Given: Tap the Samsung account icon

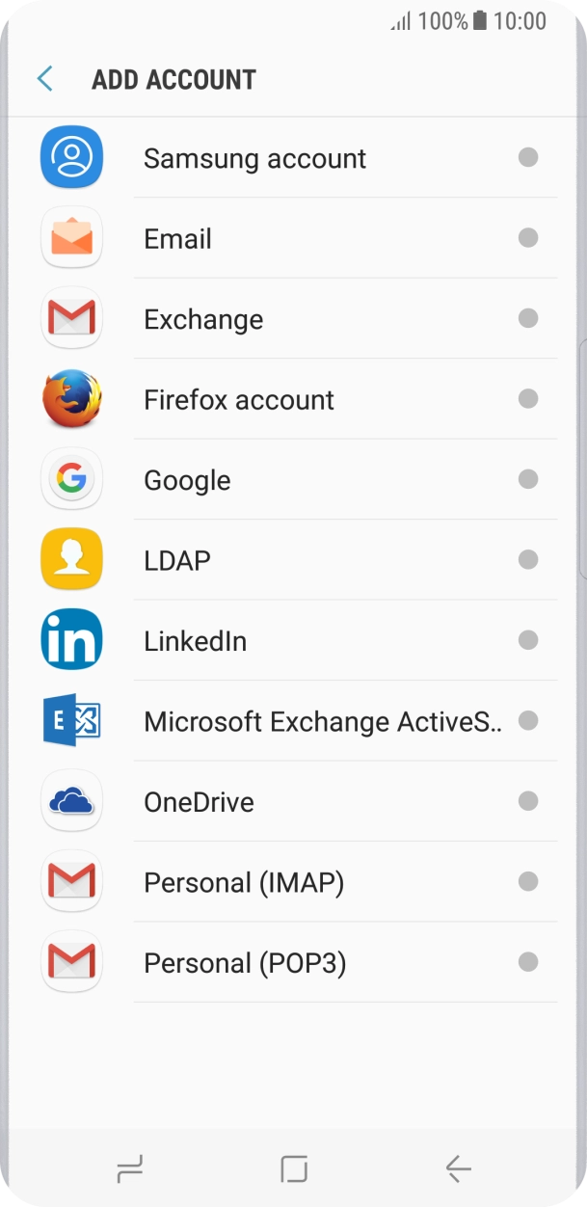Looking at the screenshot, I should pyautogui.click(x=71, y=158).
